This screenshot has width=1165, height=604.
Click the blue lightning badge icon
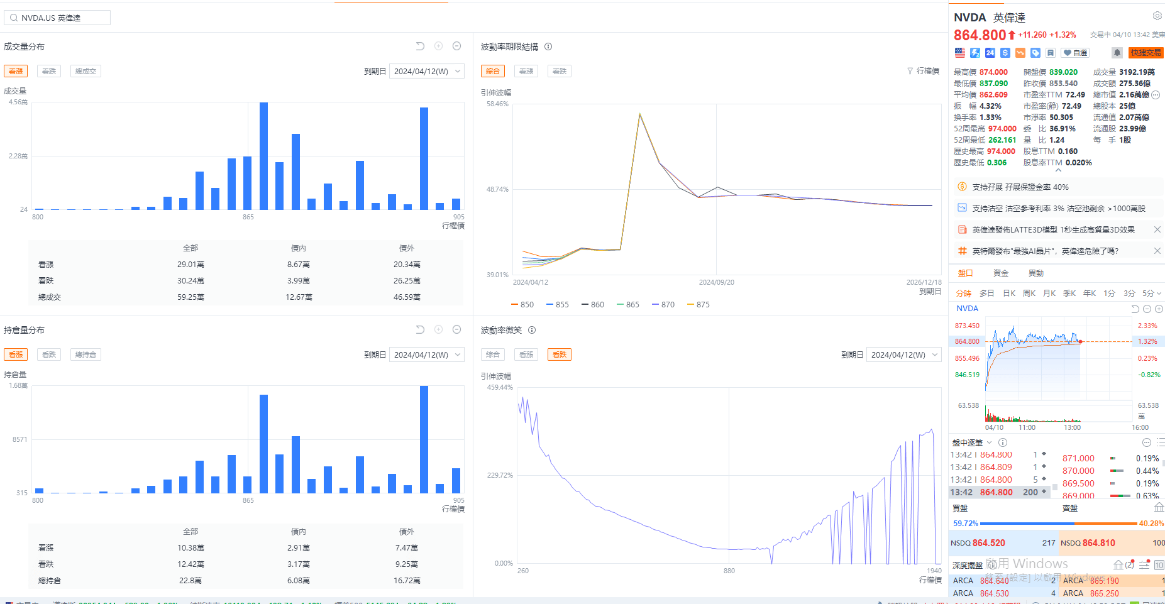tap(975, 53)
